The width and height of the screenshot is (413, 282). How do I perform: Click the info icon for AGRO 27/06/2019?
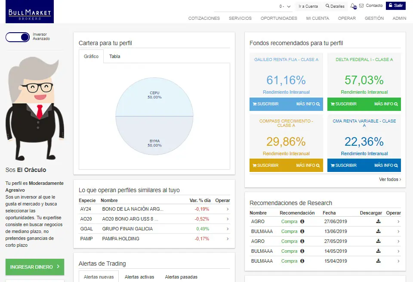click(302, 221)
